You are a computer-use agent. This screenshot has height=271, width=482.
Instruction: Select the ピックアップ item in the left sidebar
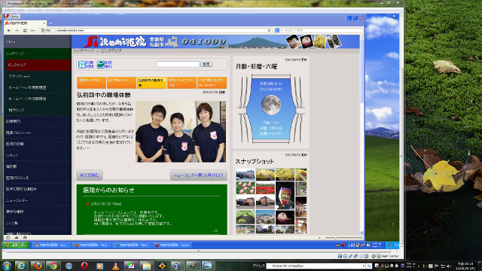coord(38,65)
